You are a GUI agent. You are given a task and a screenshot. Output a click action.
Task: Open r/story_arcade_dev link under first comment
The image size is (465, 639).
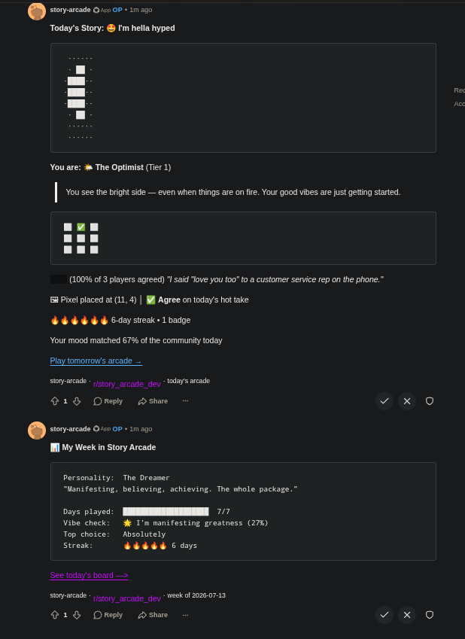tap(126, 385)
